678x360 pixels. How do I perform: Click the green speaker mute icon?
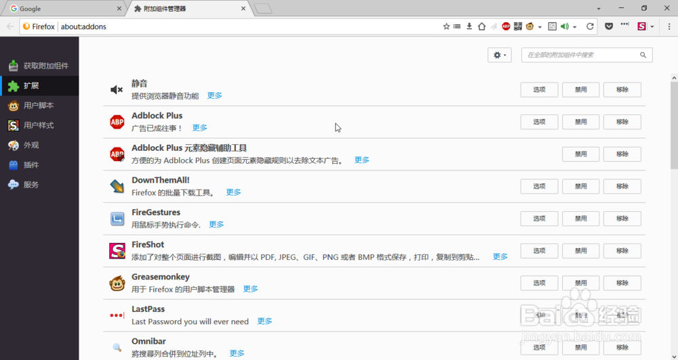coord(564,26)
